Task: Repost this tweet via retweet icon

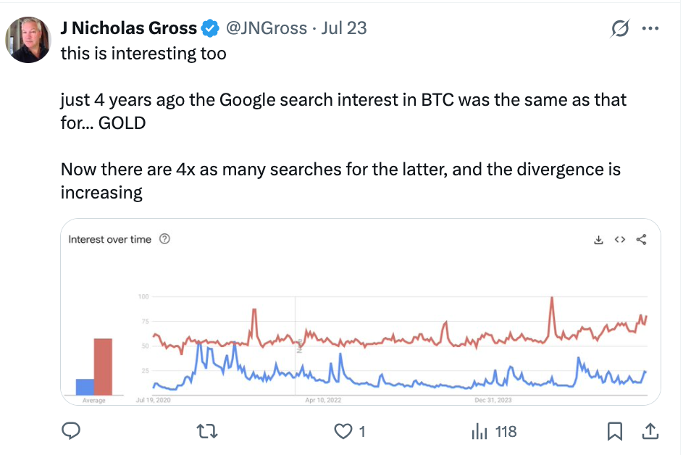Action: (207, 432)
